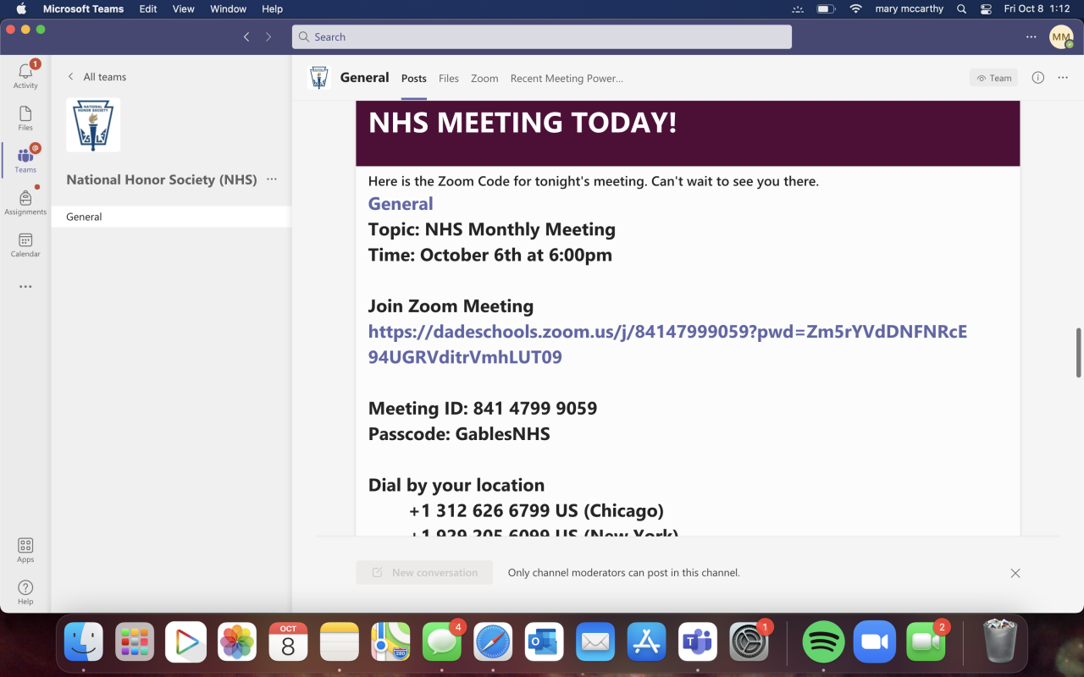Click the posts vertical scrollbar

[1078, 352]
